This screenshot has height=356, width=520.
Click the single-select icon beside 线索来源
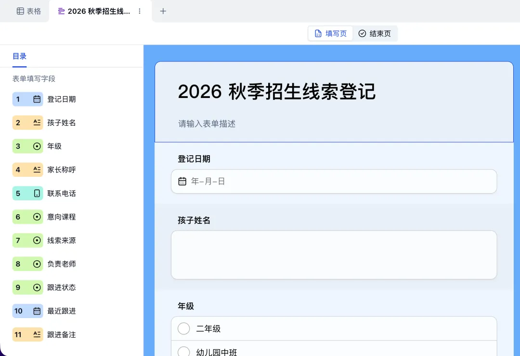[x=37, y=240]
